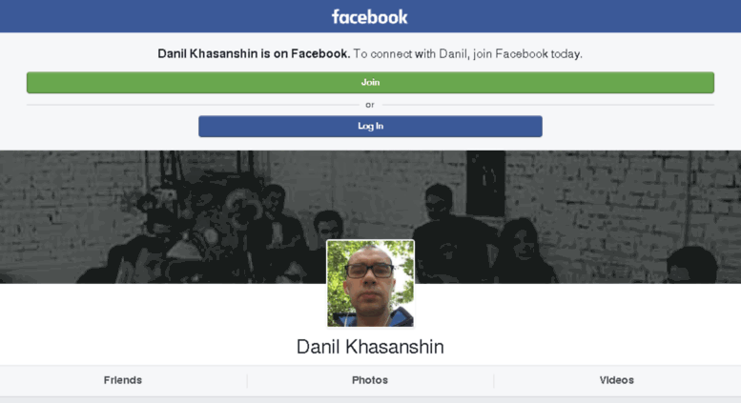
Task: Click the dark framed picture in cover photo
Action: point(485,183)
